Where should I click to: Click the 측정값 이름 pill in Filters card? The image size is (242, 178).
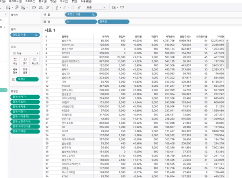[25, 35]
